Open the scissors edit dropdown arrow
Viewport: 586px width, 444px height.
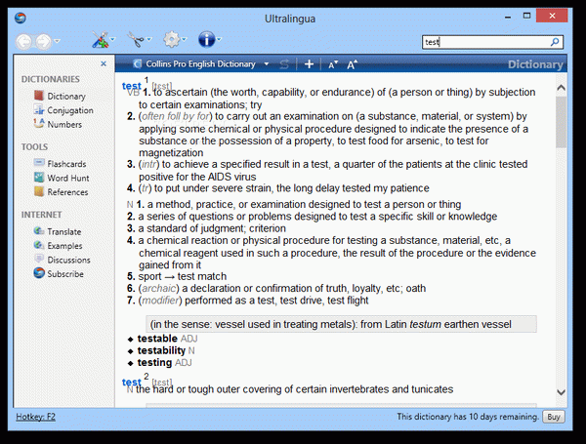[x=149, y=39]
